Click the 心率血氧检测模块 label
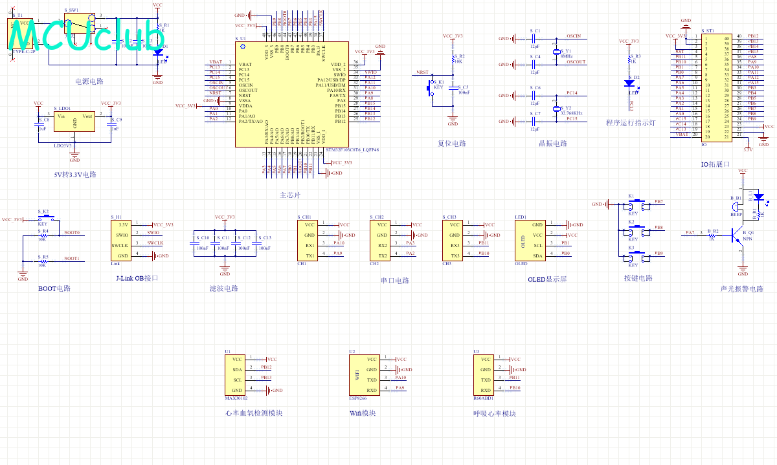This screenshot has height=465, width=777. point(253,413)
